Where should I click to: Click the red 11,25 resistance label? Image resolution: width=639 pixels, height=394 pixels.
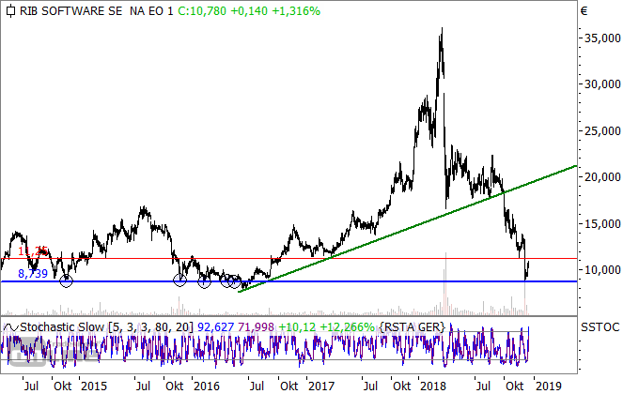point(33,251)
